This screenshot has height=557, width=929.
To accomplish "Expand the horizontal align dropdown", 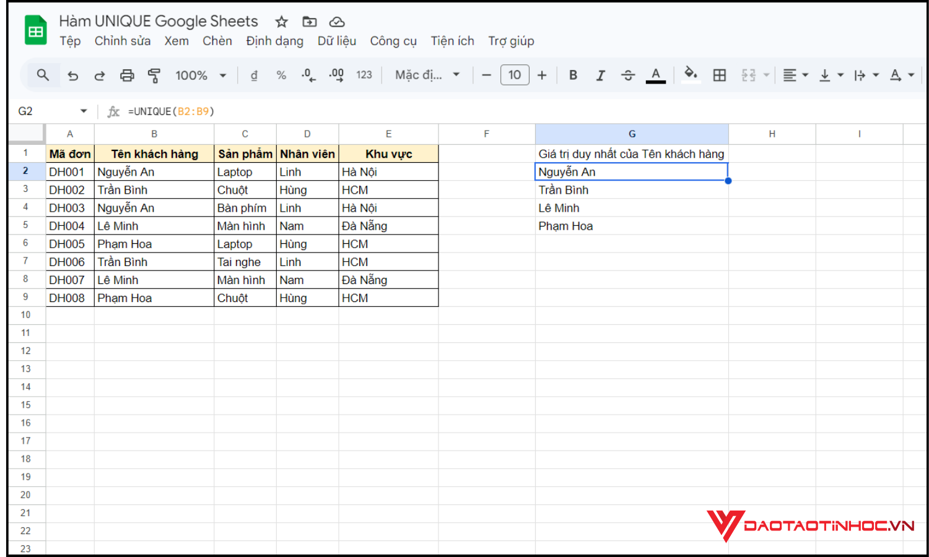I will tap(804, 75).
